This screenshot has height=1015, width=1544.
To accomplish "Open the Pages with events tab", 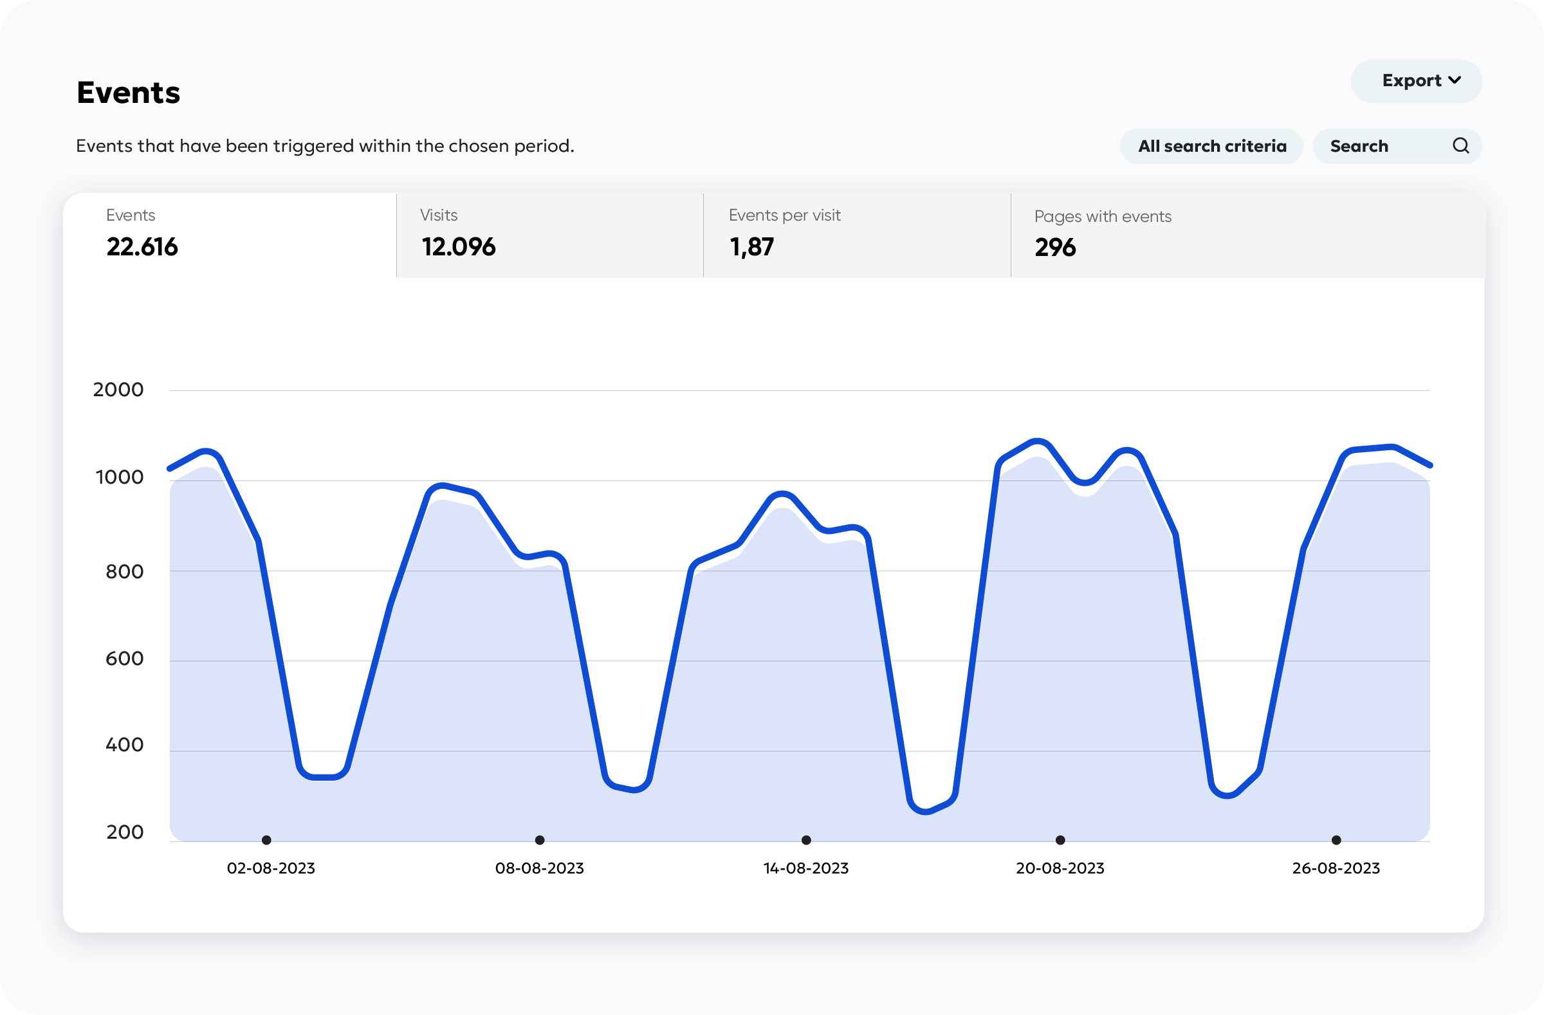I will (x=1245, y=235).
